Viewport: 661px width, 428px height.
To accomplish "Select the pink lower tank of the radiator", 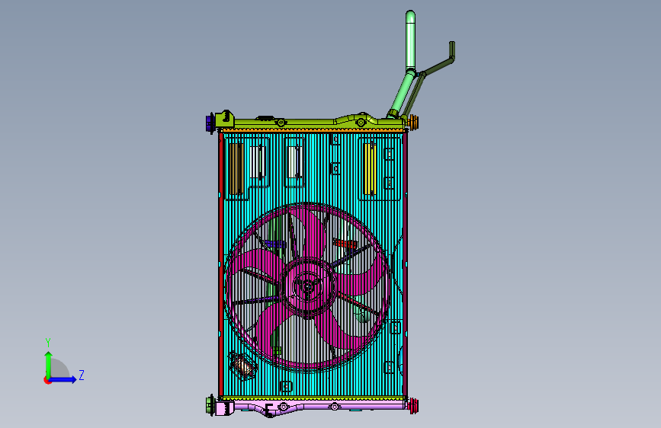I will [312, 407].
